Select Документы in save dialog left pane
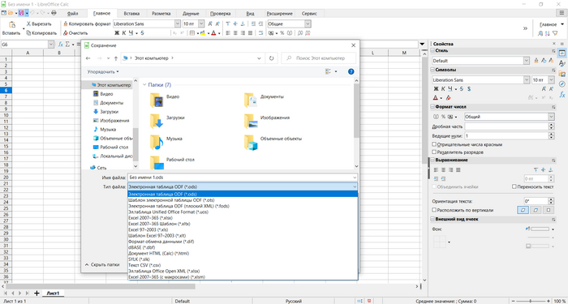The image size is (568, 304). (x=112, y=103)
